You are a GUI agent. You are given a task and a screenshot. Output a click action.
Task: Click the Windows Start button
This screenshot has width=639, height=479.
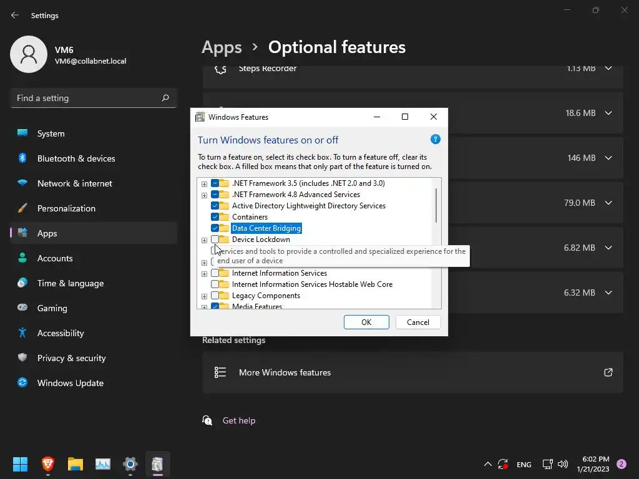[20, 464]
